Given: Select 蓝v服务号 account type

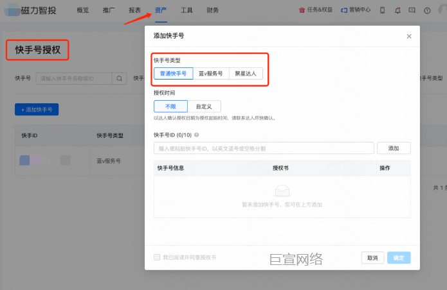Looking at the screenshot, I should 211,73.
